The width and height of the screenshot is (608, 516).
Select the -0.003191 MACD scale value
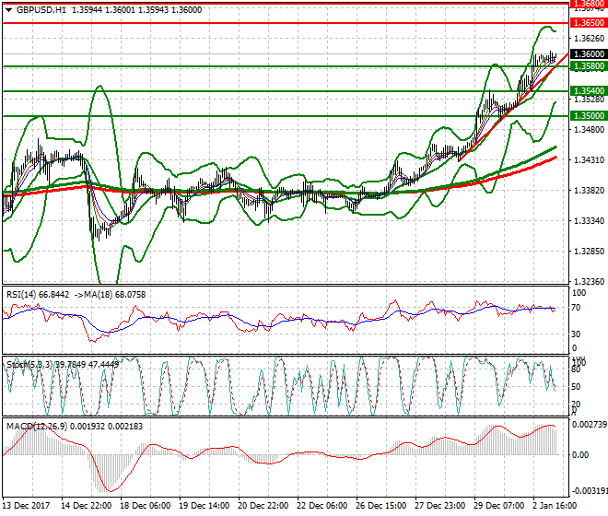click(x=589, y=491)
